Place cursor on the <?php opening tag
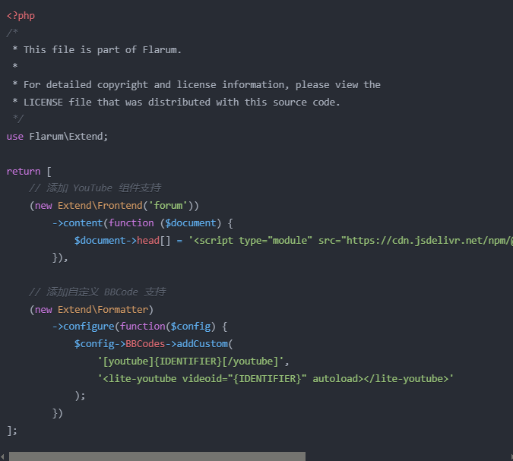Viewport: 513px width, 461px height. click(21, 15)
